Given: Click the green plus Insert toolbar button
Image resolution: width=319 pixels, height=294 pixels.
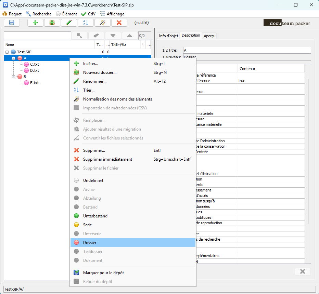Looking at the screenshot, I should point(35,23).
